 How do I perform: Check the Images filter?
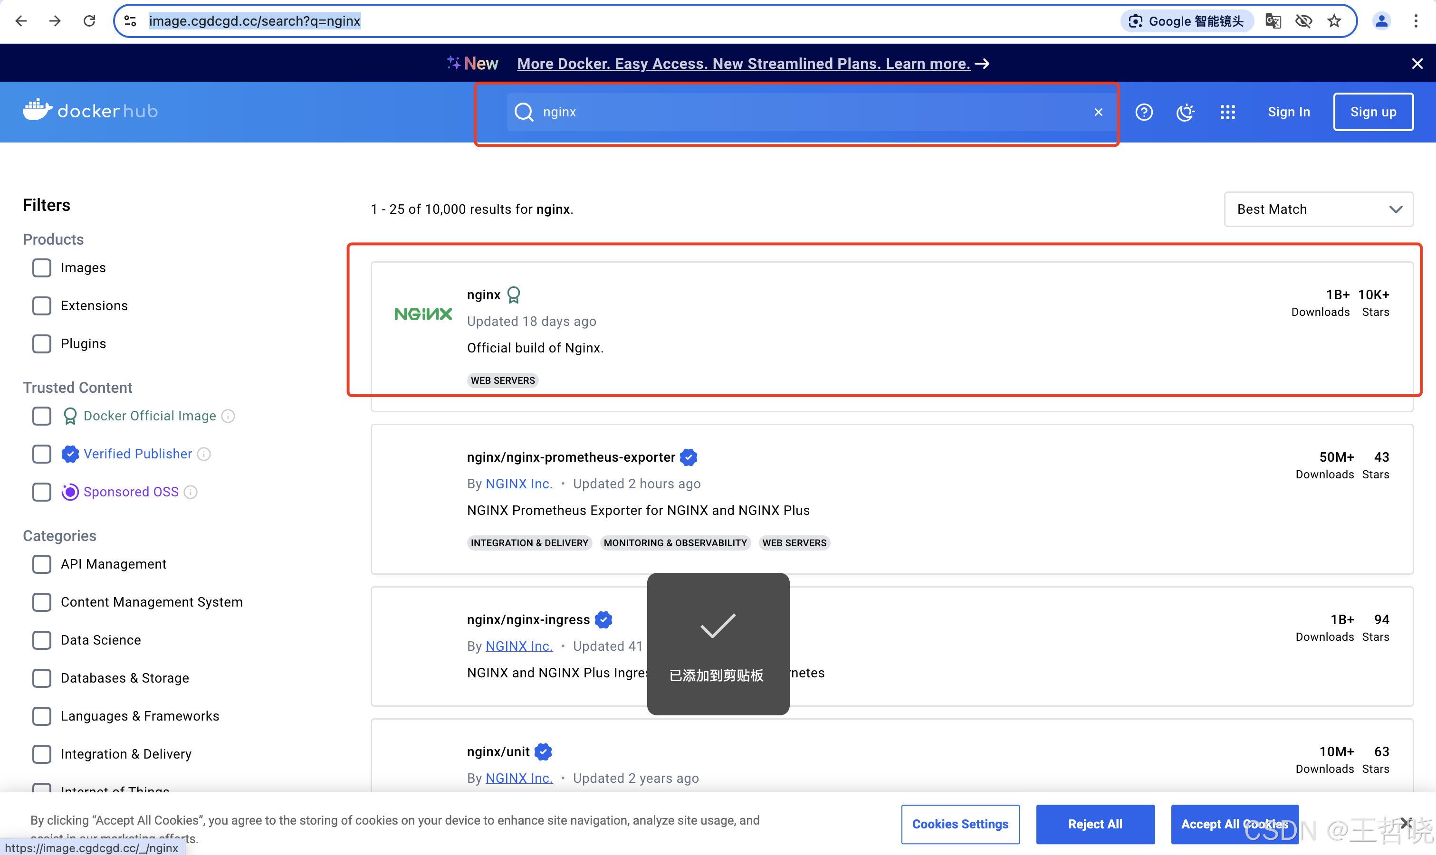tap(41, 268)
